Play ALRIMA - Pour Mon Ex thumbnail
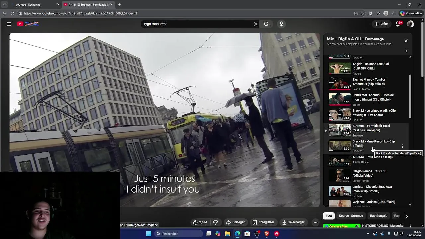Viewport: 425px width, 239px height. point(340,161)
